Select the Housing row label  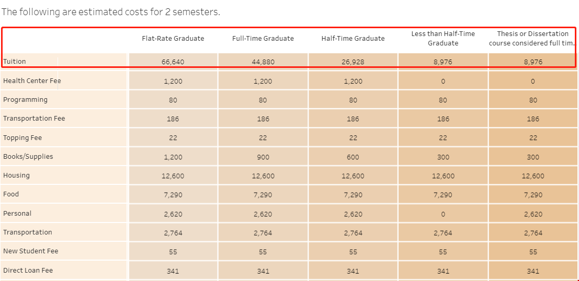tap(16, 175)
